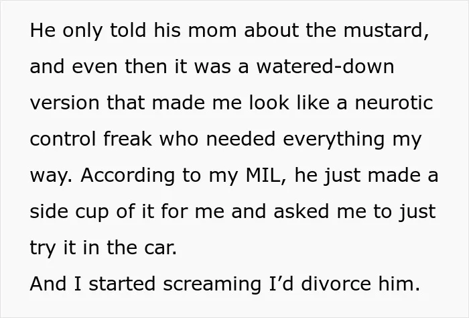Click the word "neurotic"
The image size is (469, 318).
click(394, 103)
